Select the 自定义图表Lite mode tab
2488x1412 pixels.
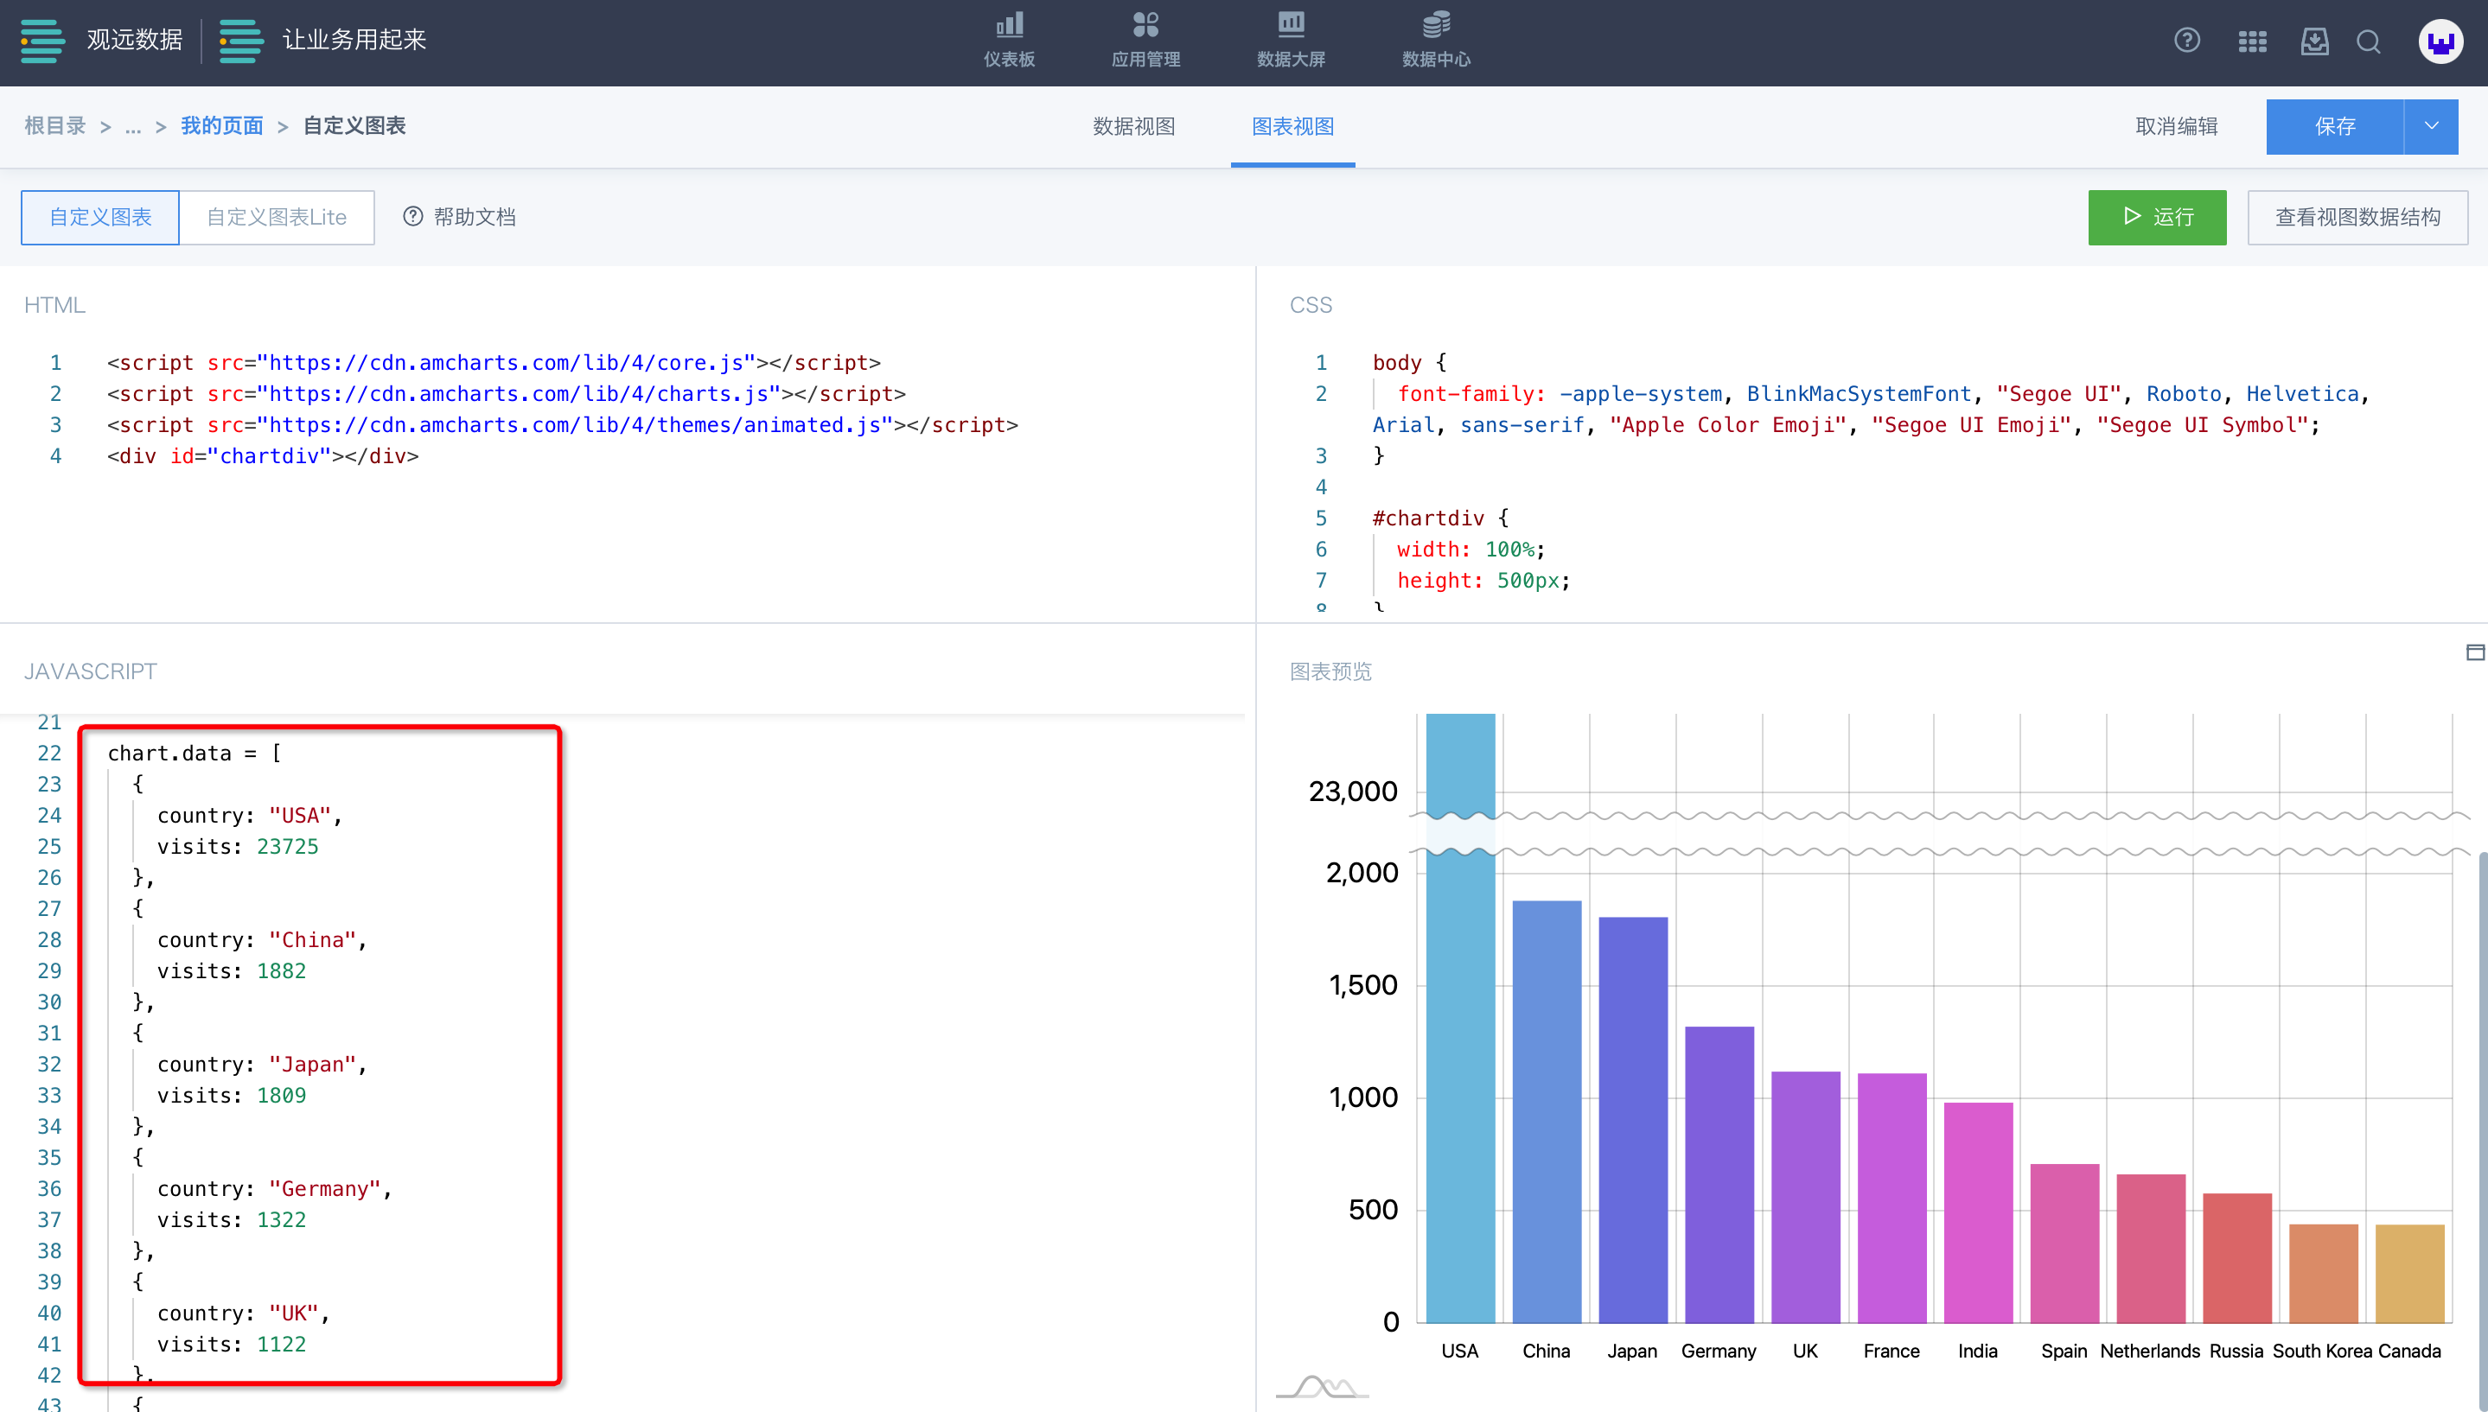[277, 217]
